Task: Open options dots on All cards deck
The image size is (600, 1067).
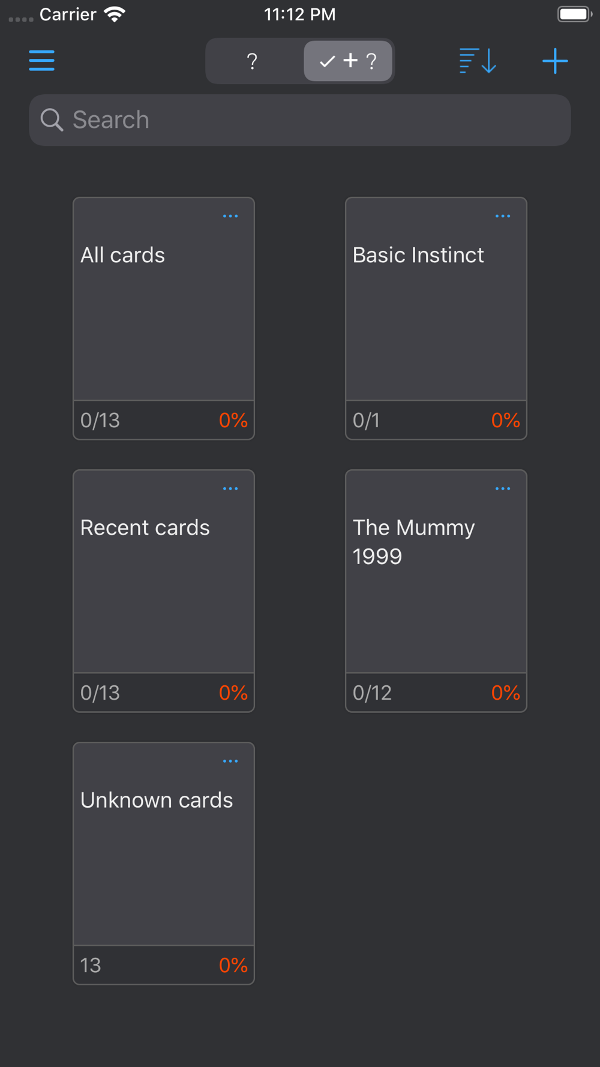Action: [230, 216]
